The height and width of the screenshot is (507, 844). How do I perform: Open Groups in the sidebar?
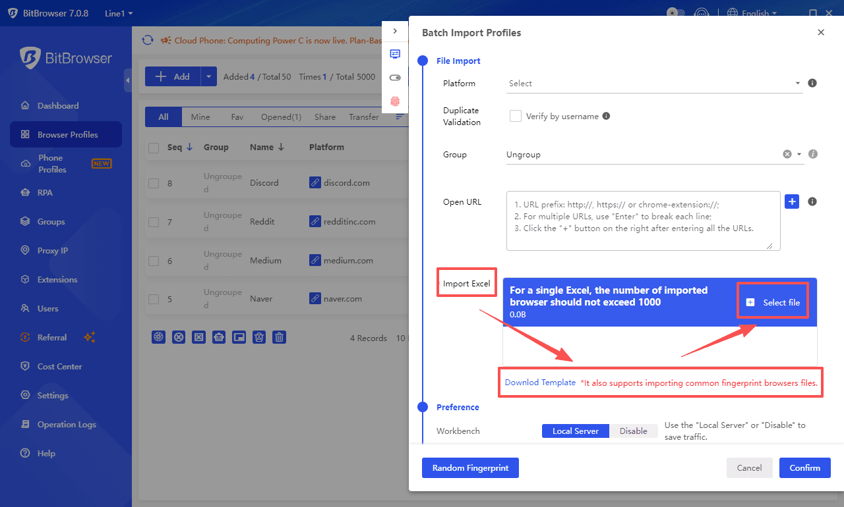coord(51,221)
